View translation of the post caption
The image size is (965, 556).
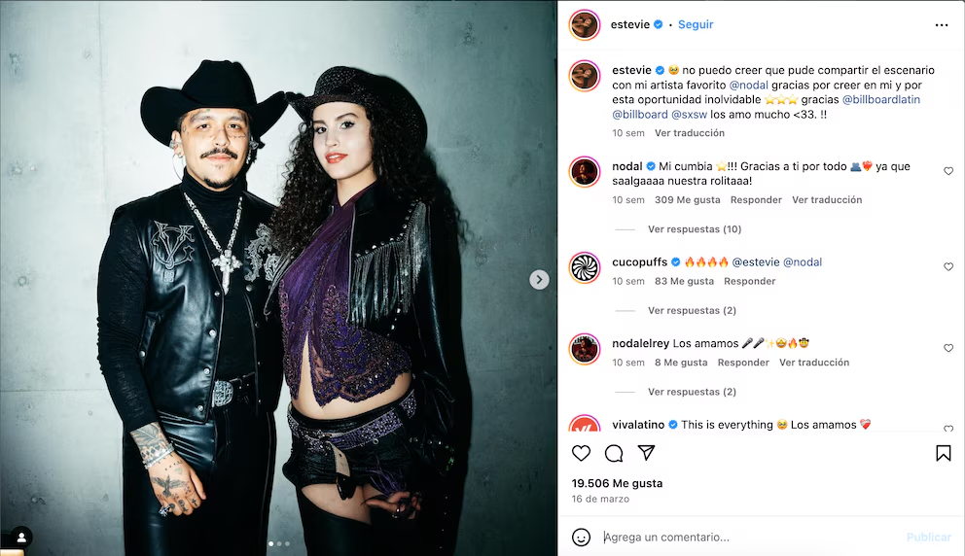[x=690, y=133]
